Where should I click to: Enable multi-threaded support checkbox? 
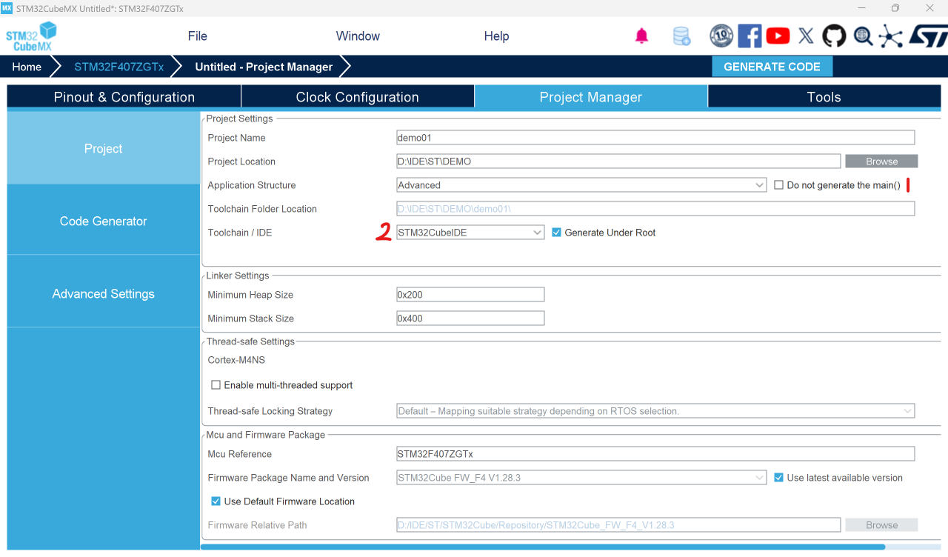[216, 385]
